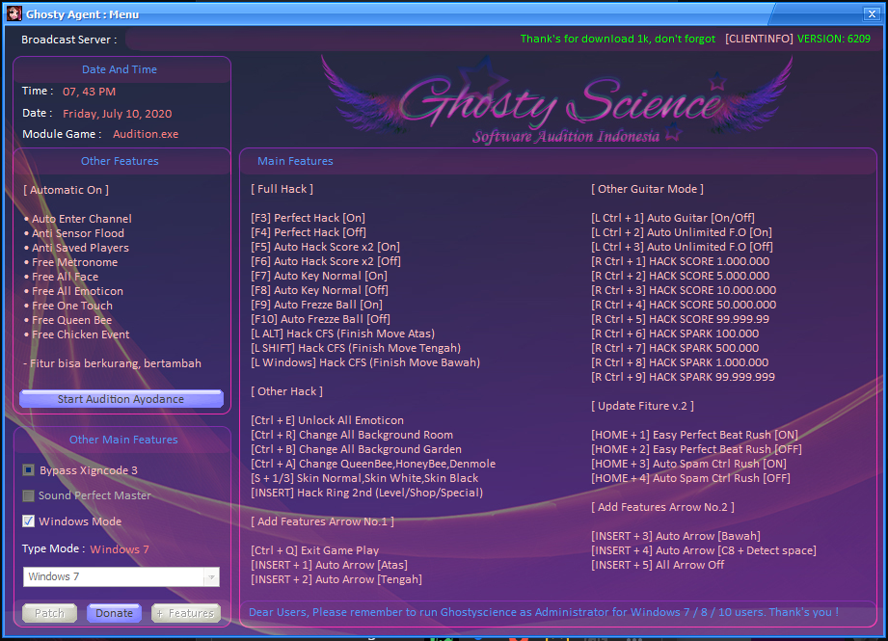The image size is (888, 641).
Task: Click '[Ctrl + A] Change QueenBee,HoneyBee,Denmole'
Action: [373, 464]
